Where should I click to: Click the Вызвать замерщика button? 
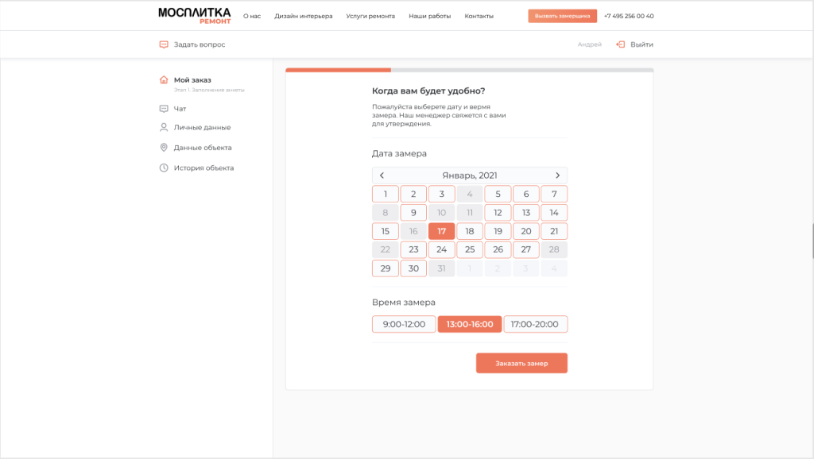pyautogui.click(x=562, y=16)
